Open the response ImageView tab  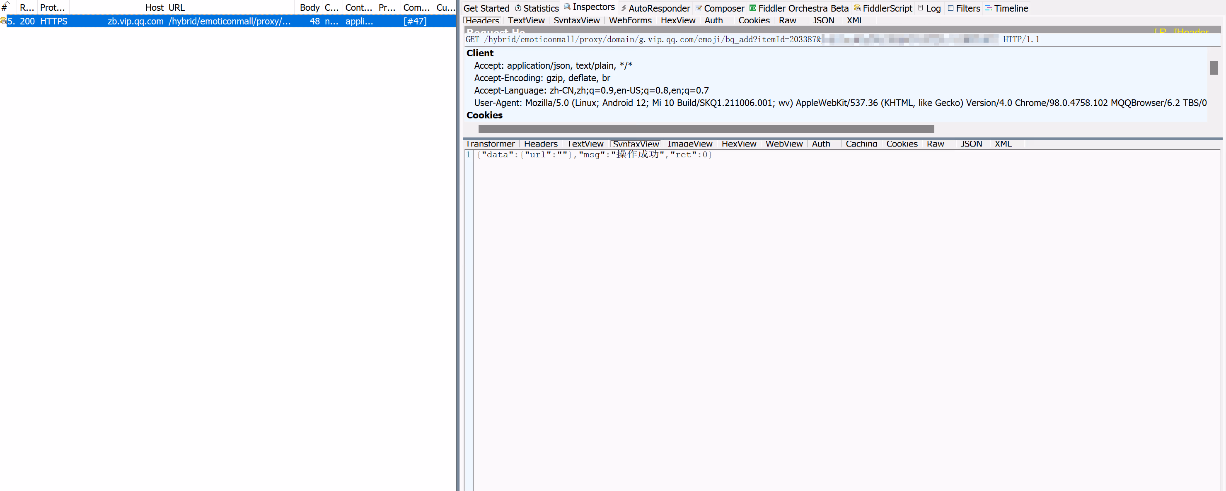coord(689,144)
